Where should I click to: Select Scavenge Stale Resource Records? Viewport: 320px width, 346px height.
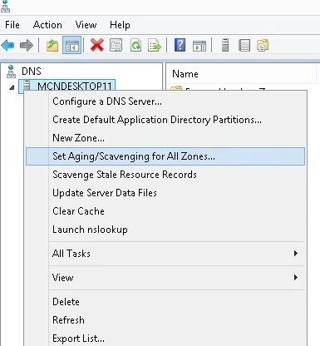point(165,175)
